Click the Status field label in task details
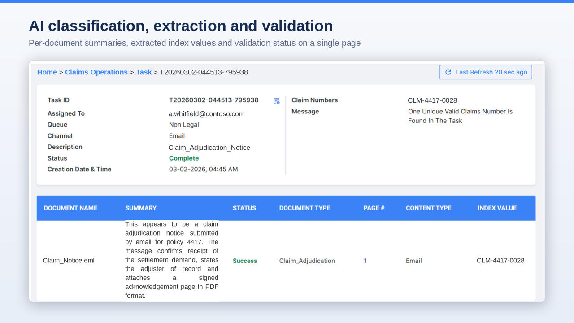Screen dimensions: 574x323 click(57, 158)
